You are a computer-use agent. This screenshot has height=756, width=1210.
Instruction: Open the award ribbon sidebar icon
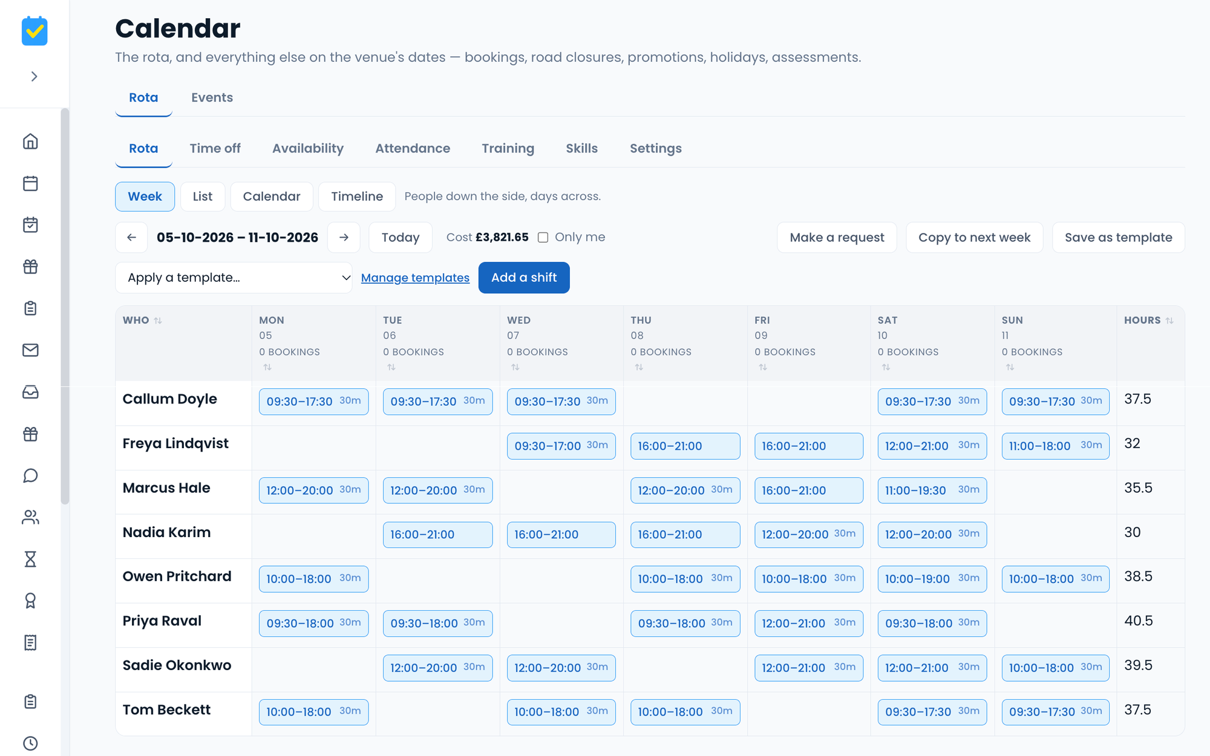point(30,601)
